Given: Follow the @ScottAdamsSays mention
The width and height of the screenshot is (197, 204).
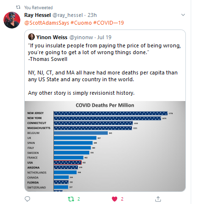Looking at the screenshot, I should (x=46, y=23).
